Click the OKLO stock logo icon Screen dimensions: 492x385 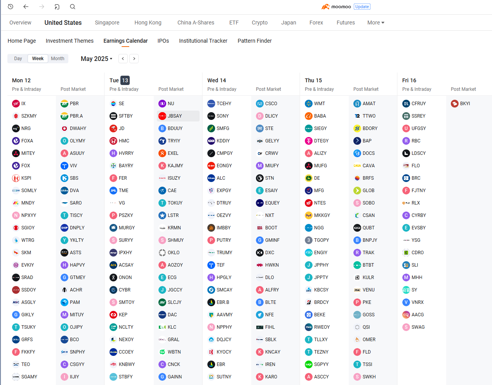click(162, 253)
